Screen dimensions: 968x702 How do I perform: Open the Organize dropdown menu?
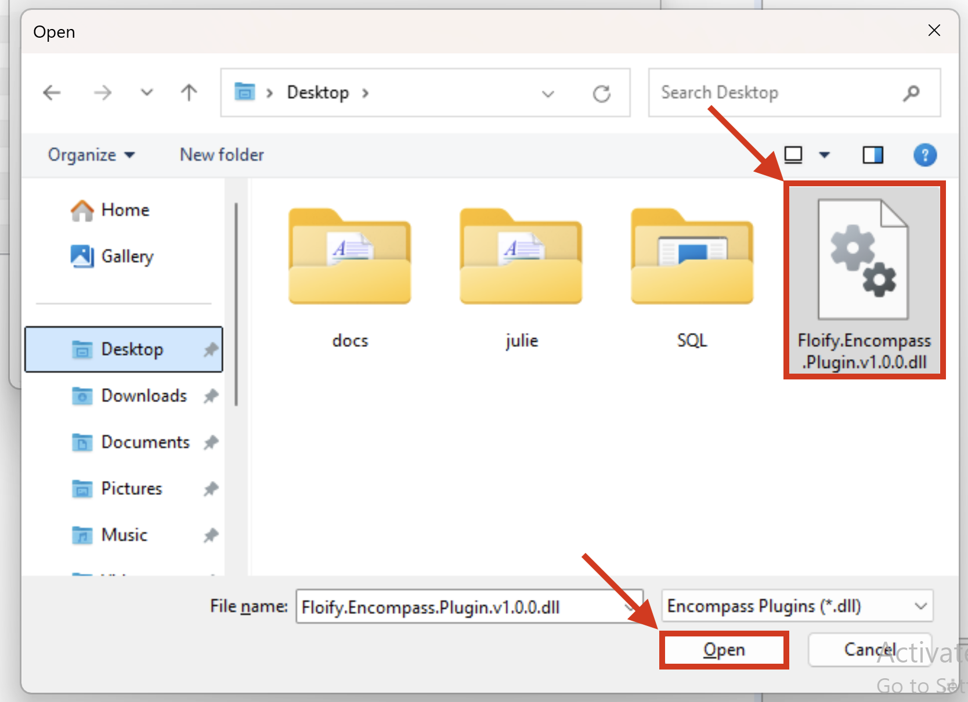pyautogui.click(x=91, y=155)
